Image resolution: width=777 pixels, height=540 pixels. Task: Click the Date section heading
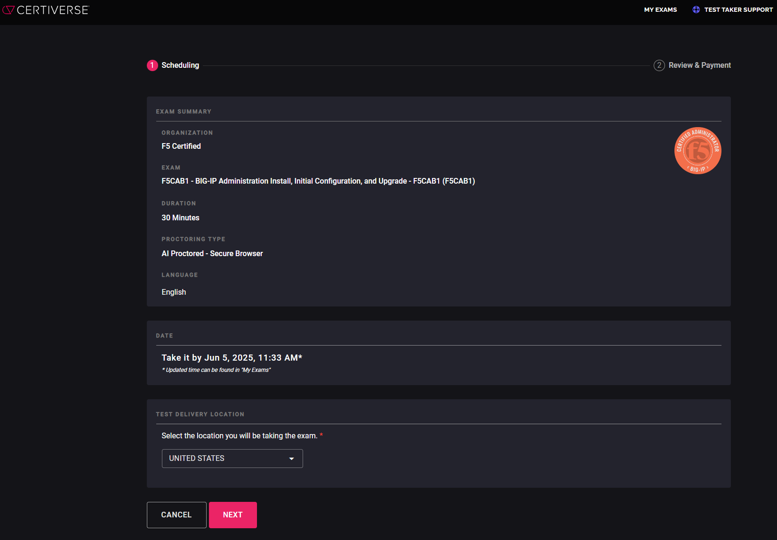click(x=164, y=336)
